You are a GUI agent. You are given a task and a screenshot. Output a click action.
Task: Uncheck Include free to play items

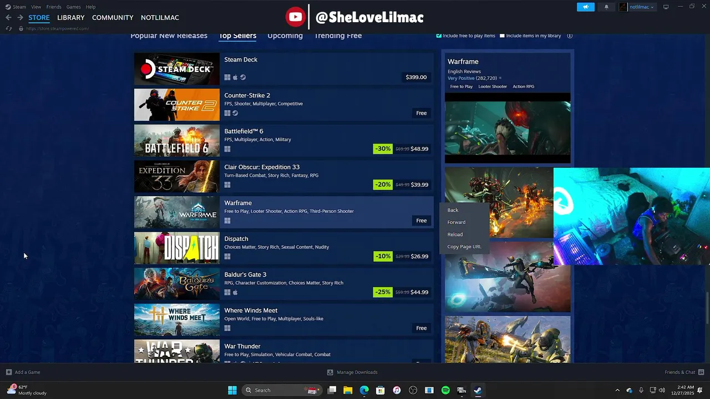pos(439,35)
